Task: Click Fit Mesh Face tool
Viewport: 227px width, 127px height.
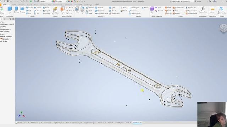Action: click(x=192, y=13)
